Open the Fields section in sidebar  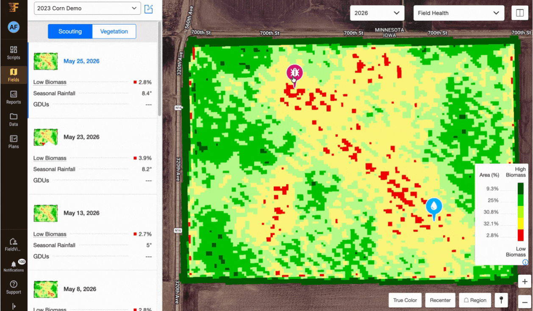coord(14,75)
